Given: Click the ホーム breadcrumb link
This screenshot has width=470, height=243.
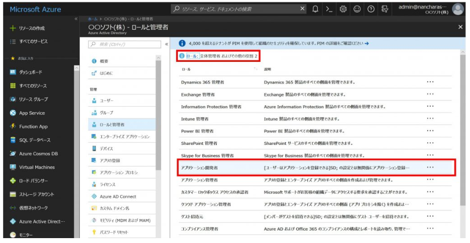Looking at the screenshot, I should tap(92, 19).
